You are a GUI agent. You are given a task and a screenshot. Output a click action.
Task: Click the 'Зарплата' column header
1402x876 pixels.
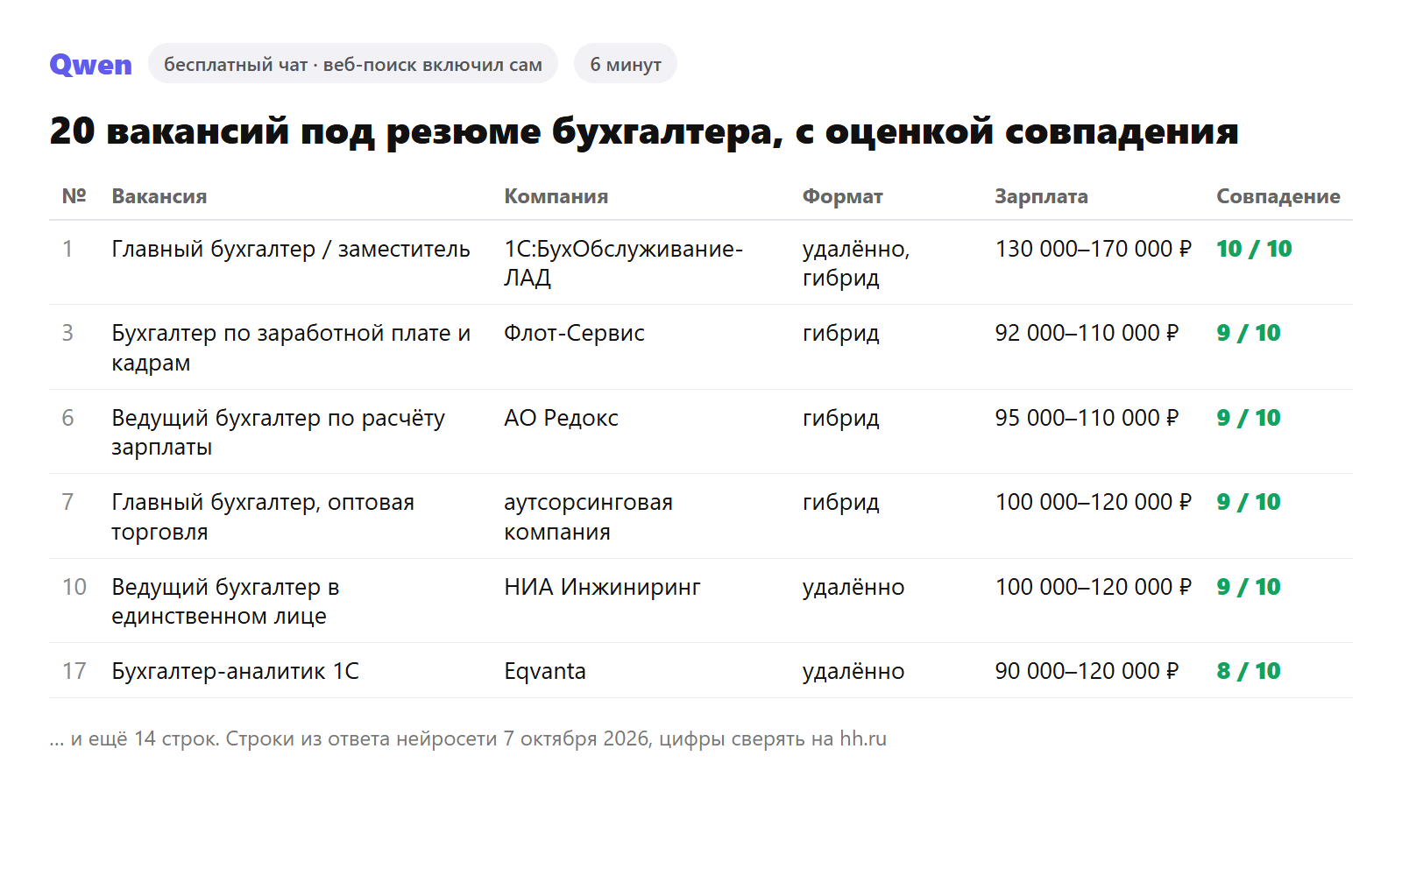click(x=1041, y=196)
